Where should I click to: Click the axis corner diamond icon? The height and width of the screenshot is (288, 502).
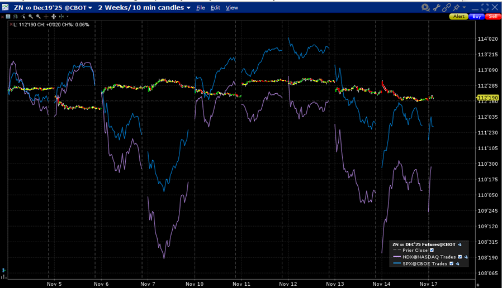(477, 285)
